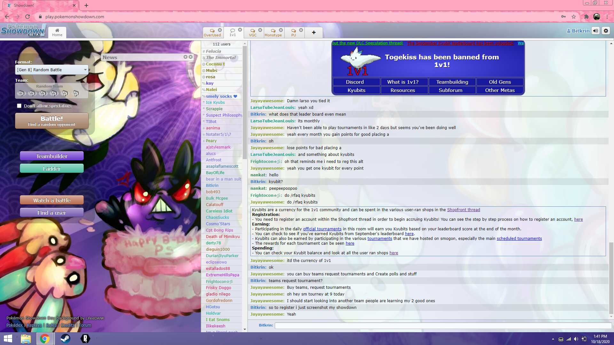
Task: Close the VGC room tab
Action: (260, 30)
